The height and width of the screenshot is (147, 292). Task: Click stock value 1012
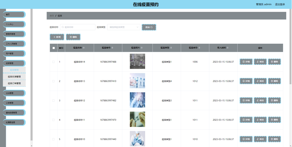click(x=195, y=81)
